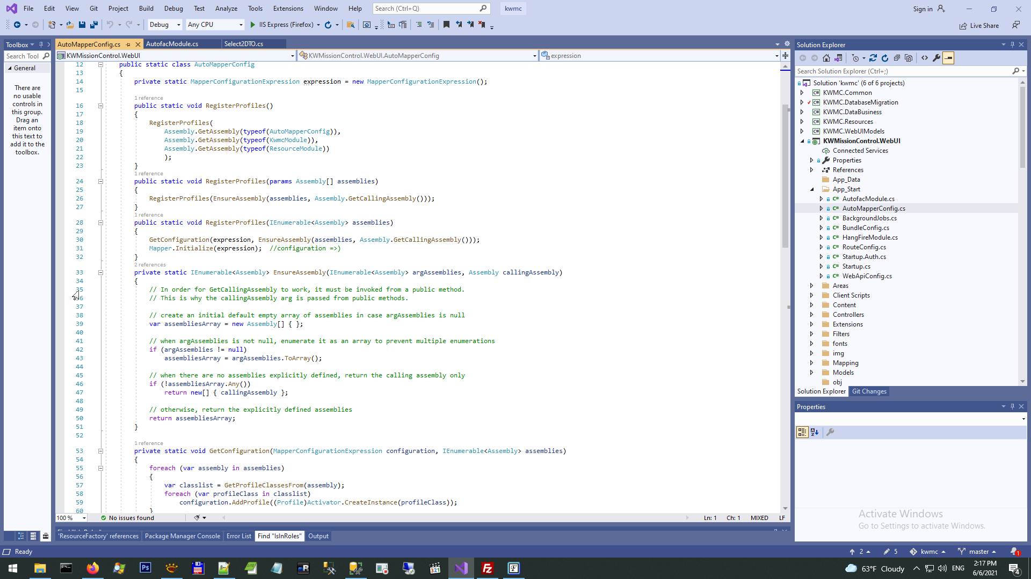Open Solution Explorer Properties wrench icon

[936, 58]
